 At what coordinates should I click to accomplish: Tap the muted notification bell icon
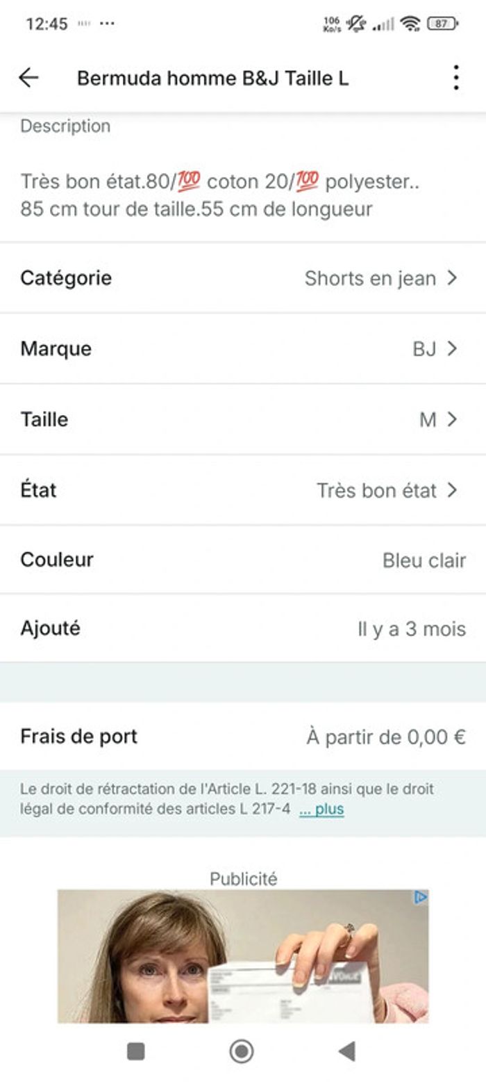(356, 24)
